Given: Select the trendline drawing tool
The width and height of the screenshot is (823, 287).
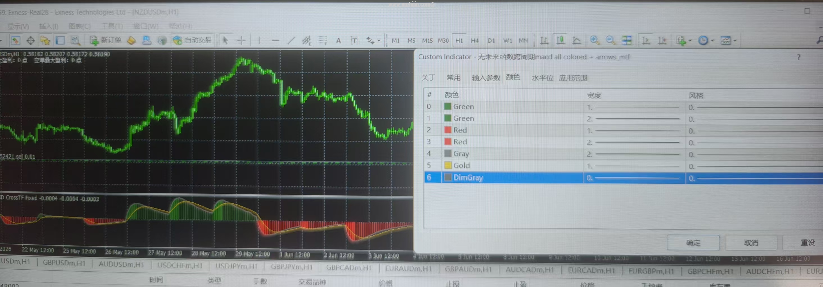Looking at the screenshot, I should click(x=291, y=40).
